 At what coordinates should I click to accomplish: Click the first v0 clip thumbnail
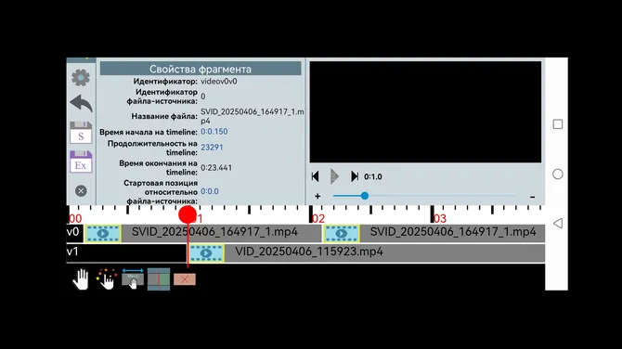coord(103,233)
